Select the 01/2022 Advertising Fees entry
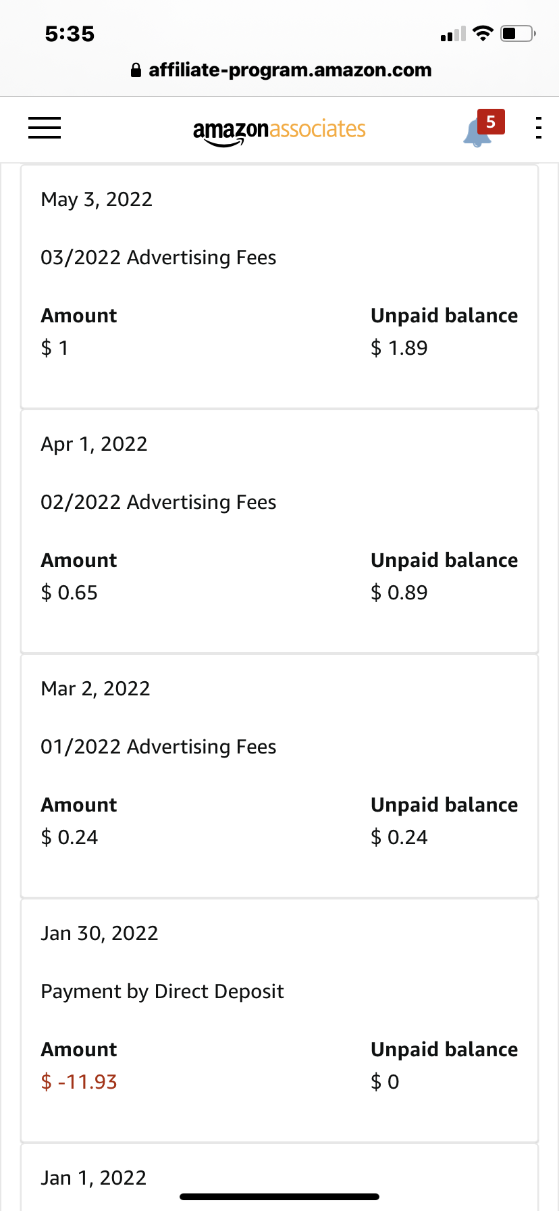The width and height of the screenshot is (559, 1211). pos(159,747)
